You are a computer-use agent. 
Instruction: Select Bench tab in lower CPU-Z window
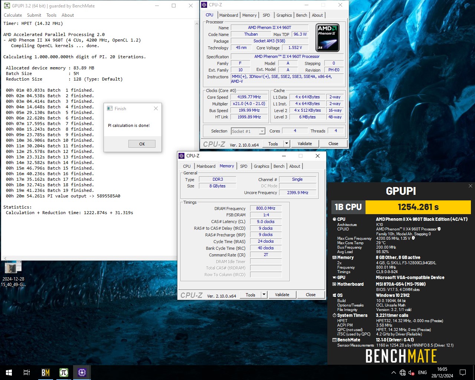point(279,166)
